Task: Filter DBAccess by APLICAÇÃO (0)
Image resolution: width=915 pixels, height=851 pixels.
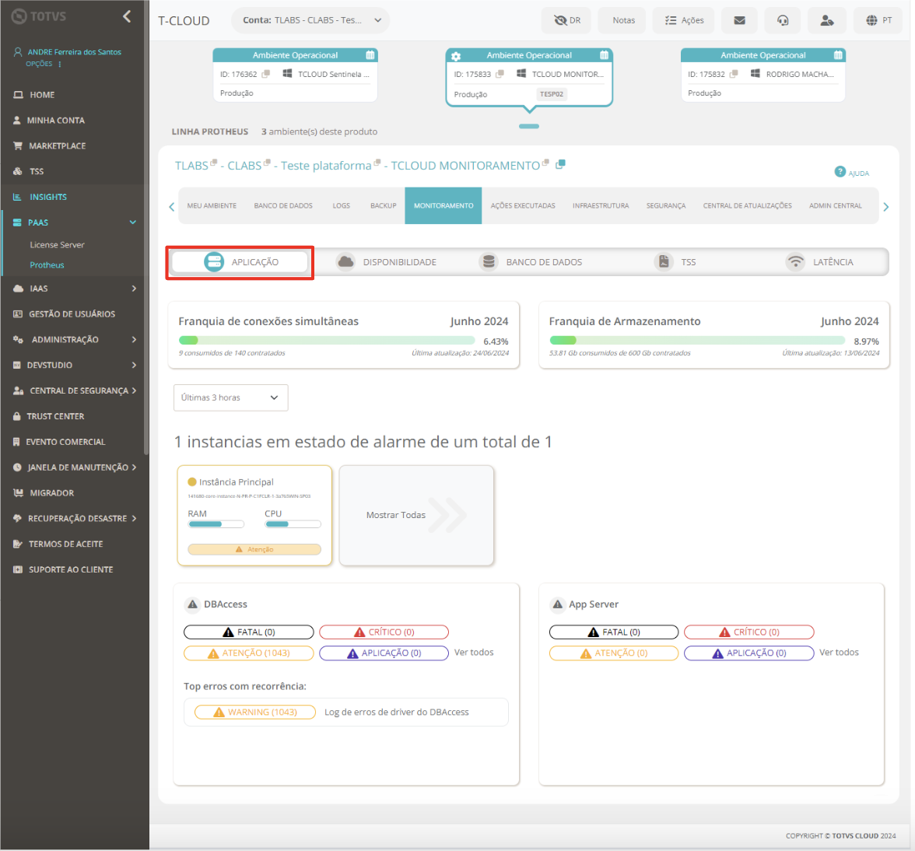Action: click(386, 654)
